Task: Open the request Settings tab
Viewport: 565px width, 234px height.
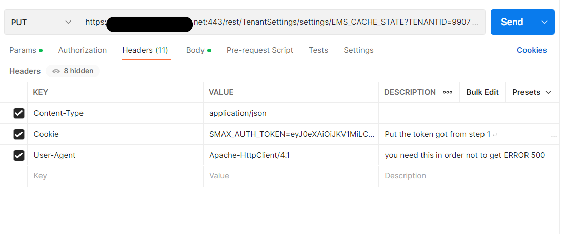Action: point(358,50)
